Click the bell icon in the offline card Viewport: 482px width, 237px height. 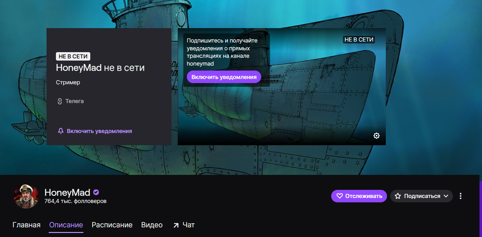(61, 131)
